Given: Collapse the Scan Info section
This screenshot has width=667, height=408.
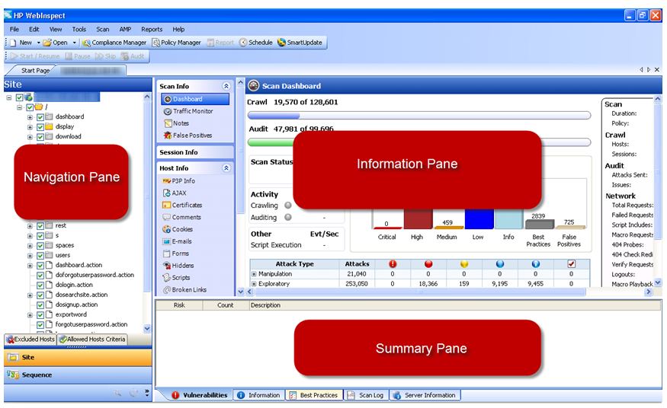Looking at the screenshot, I should [x=226, y=87].
